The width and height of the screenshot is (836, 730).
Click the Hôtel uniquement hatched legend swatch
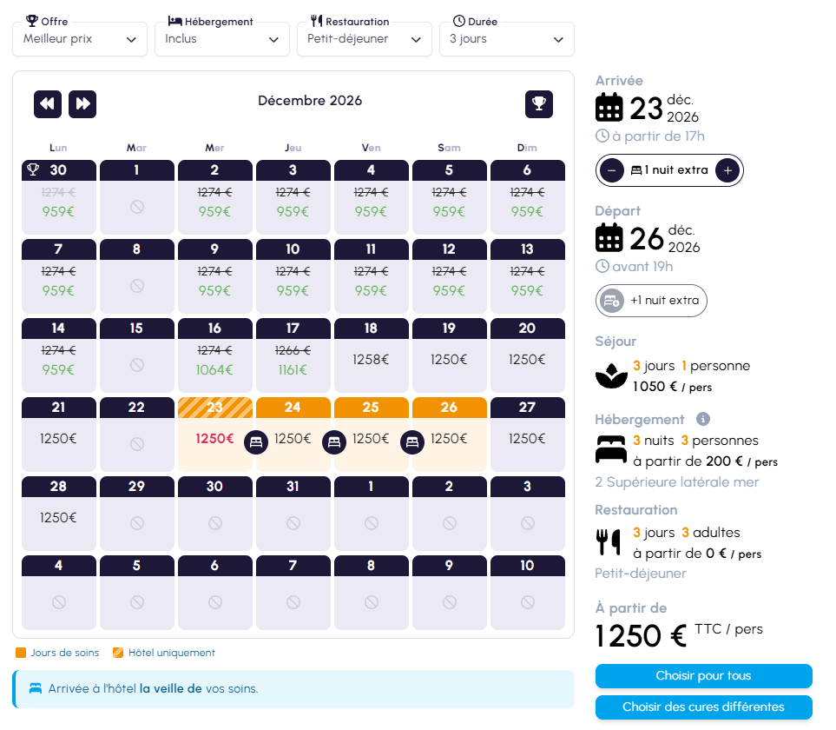click(x=118, y=653)
